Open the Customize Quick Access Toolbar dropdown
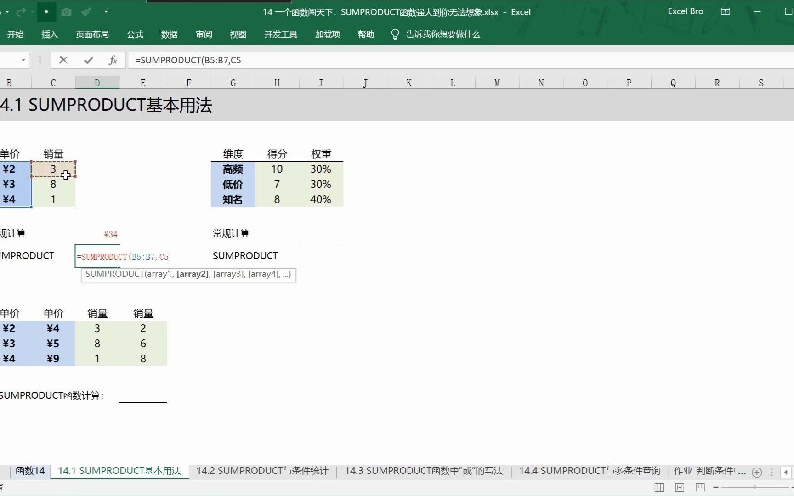 [106, 12]
